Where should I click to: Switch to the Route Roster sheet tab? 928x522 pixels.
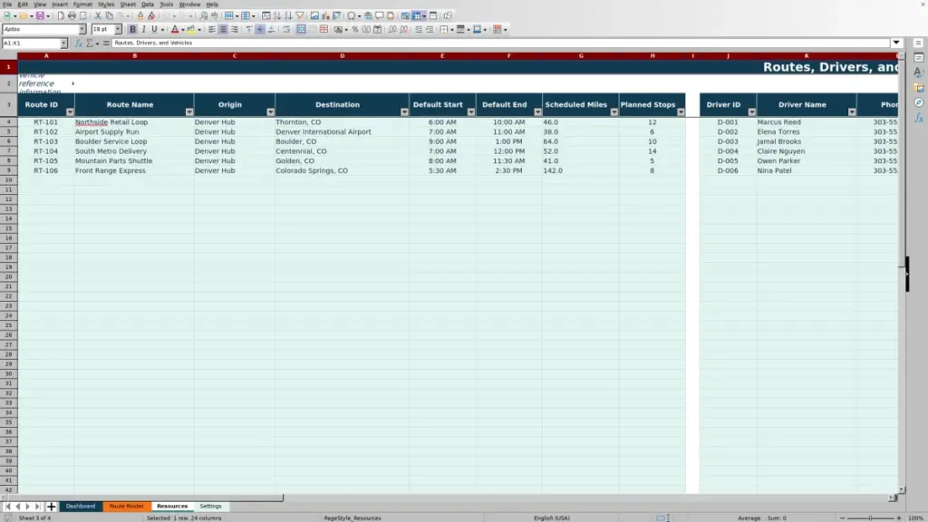click(126, 507)
